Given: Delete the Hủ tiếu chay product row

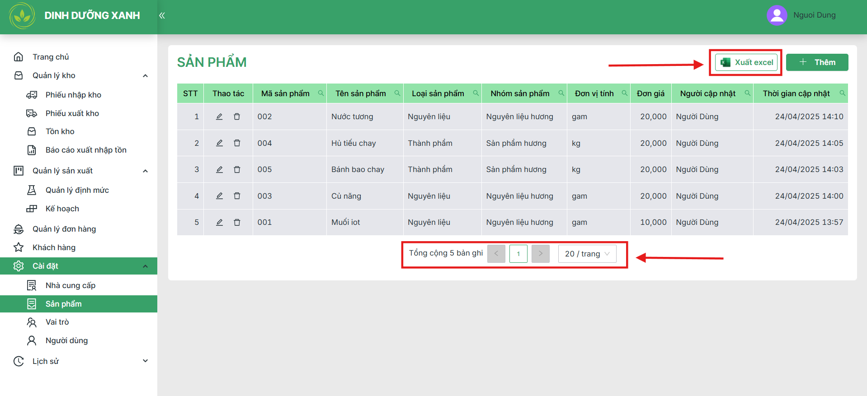Looking at the screenshot, I should click(237, 143).
